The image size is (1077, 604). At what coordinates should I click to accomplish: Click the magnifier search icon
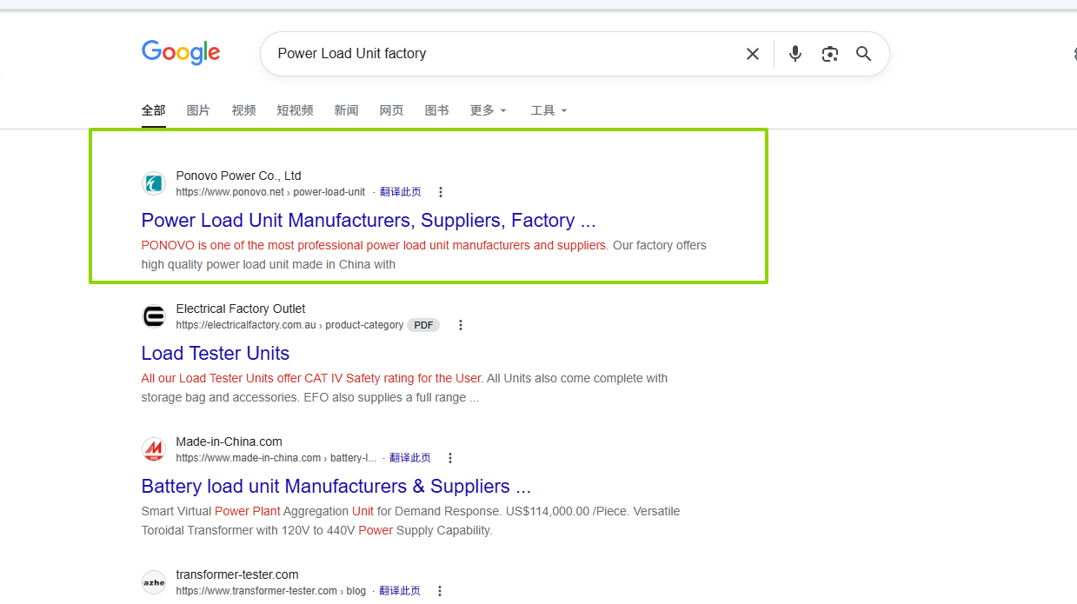tap(863, 54)
